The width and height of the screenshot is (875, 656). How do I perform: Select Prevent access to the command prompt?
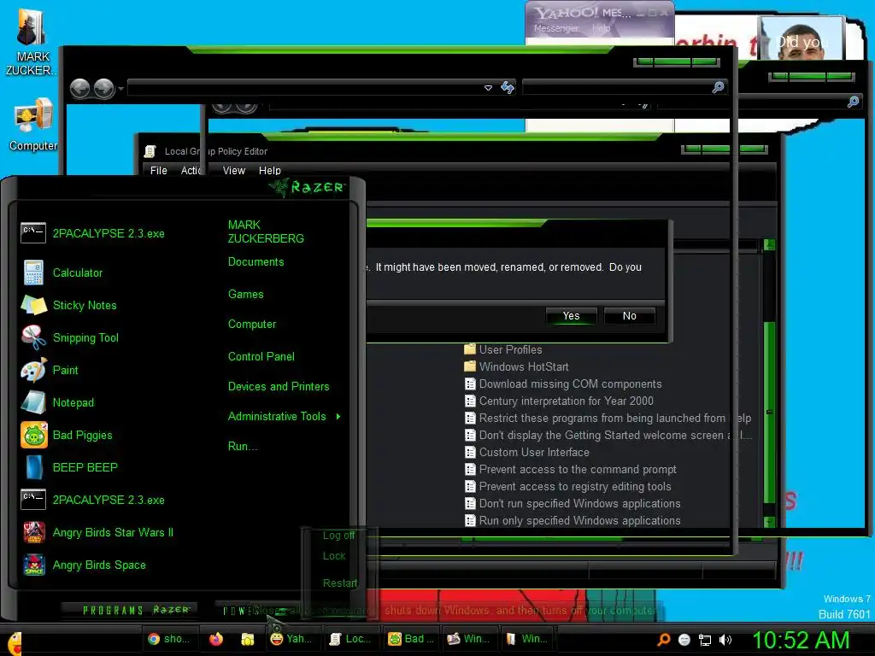[570, 469]
